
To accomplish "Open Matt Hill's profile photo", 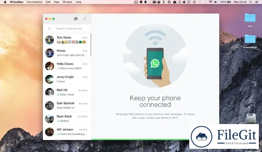I will pos(50,92).
